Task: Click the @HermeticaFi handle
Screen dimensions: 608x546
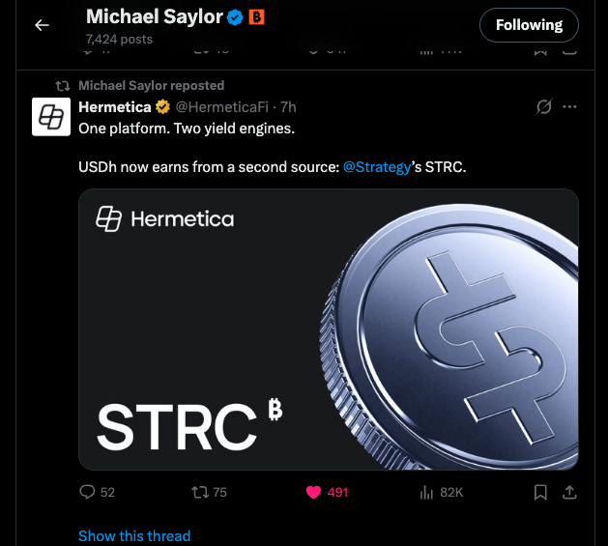Action: 220,106
